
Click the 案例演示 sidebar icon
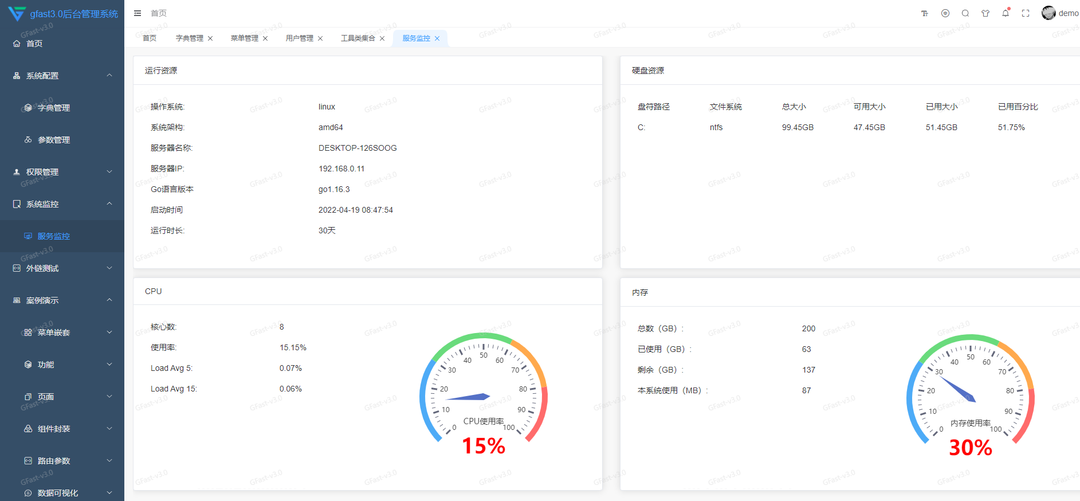pos(17,300)
